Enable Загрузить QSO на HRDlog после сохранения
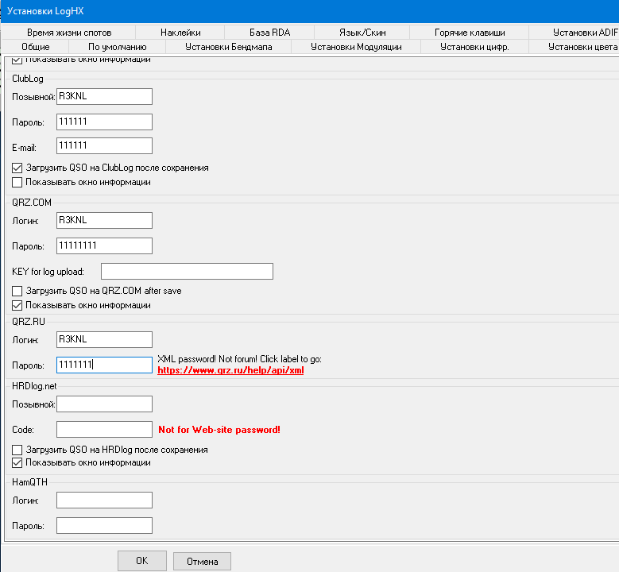Image resolution: width=619 pixels, height=572 pixels. coord(17,450)
